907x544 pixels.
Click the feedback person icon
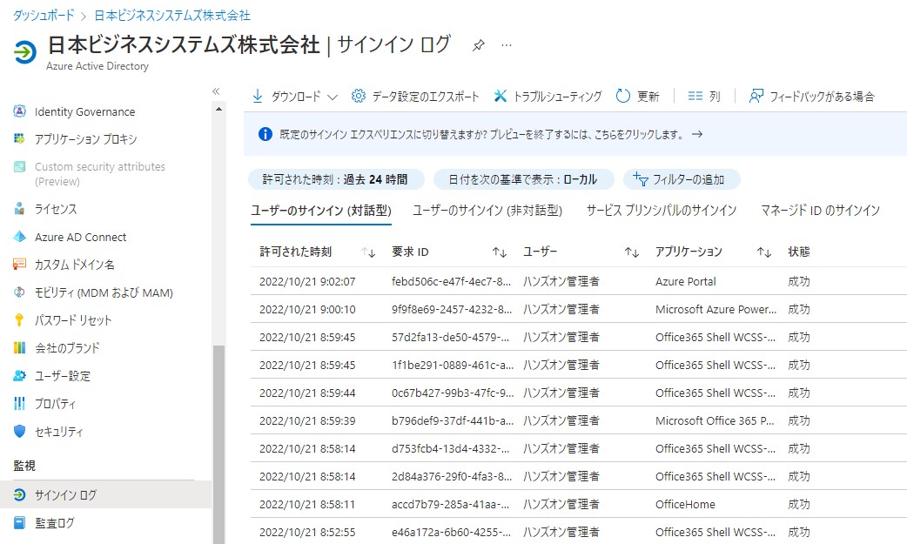(756, 96)
